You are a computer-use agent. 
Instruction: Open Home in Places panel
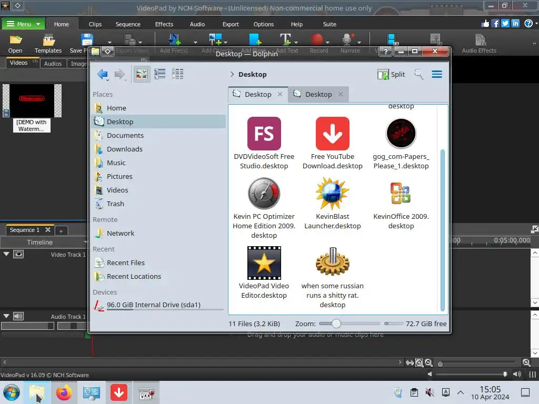pos(159,108)
